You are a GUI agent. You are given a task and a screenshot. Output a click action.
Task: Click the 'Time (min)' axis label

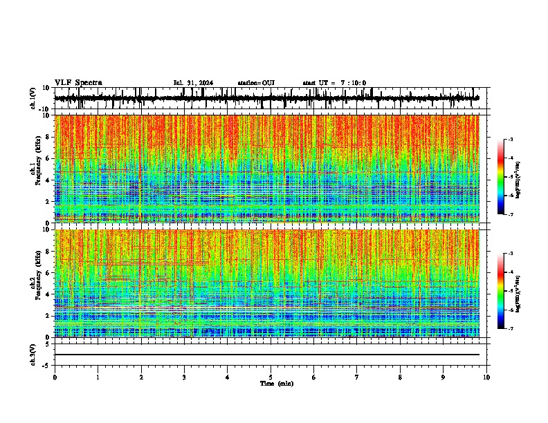coord(277,384)
